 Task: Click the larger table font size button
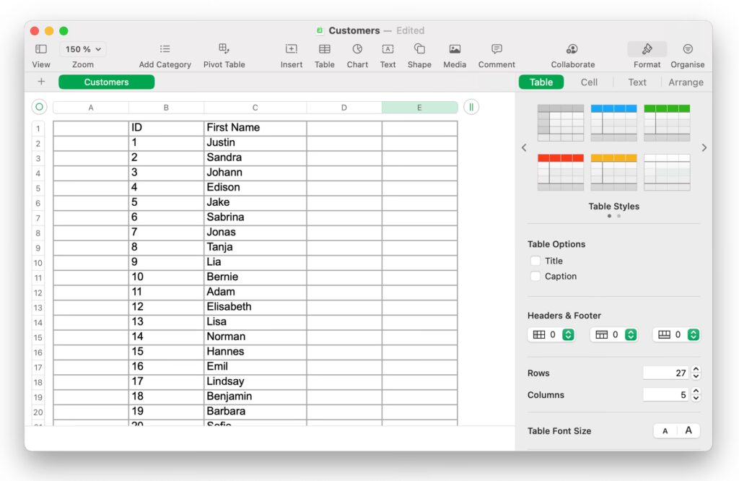tap(688, 430)
